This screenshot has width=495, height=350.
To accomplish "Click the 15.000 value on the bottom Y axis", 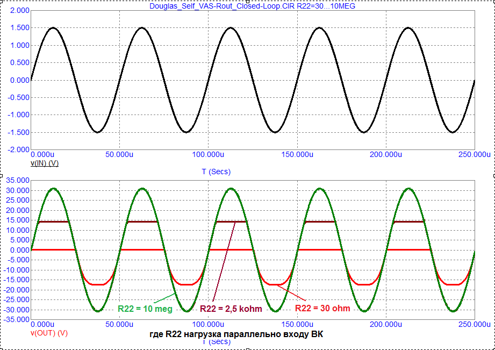I will 18,220.
